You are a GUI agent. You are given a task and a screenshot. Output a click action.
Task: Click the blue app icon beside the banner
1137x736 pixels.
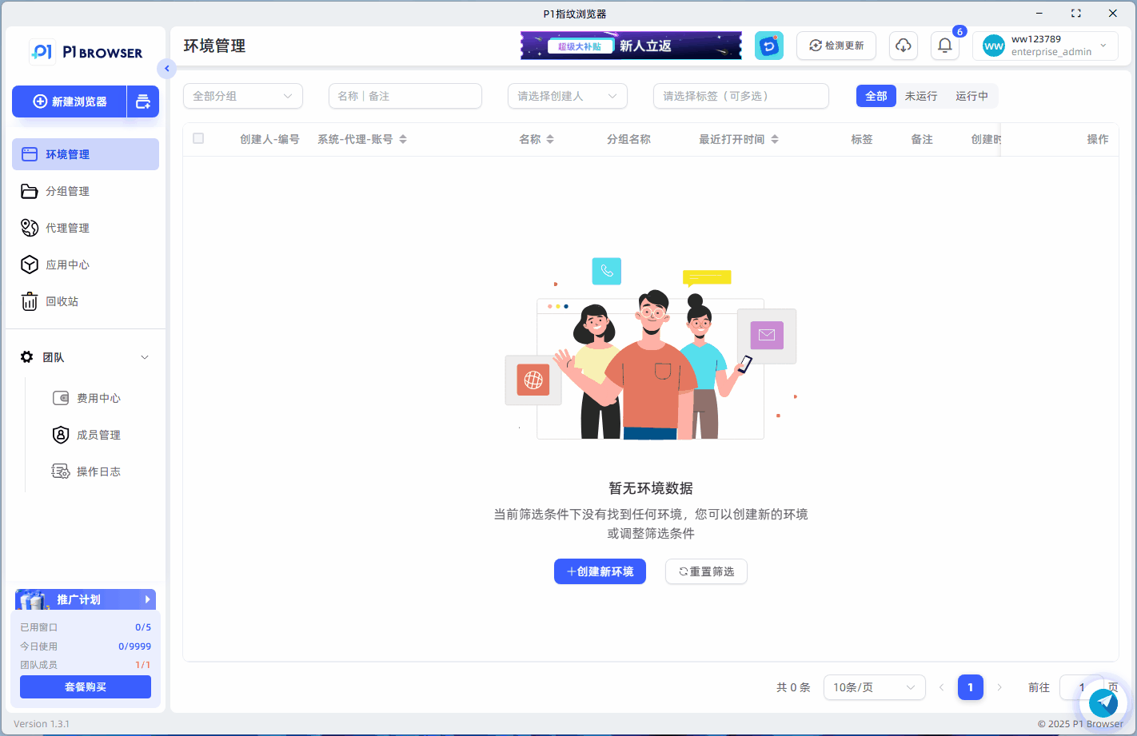point(768,46)
